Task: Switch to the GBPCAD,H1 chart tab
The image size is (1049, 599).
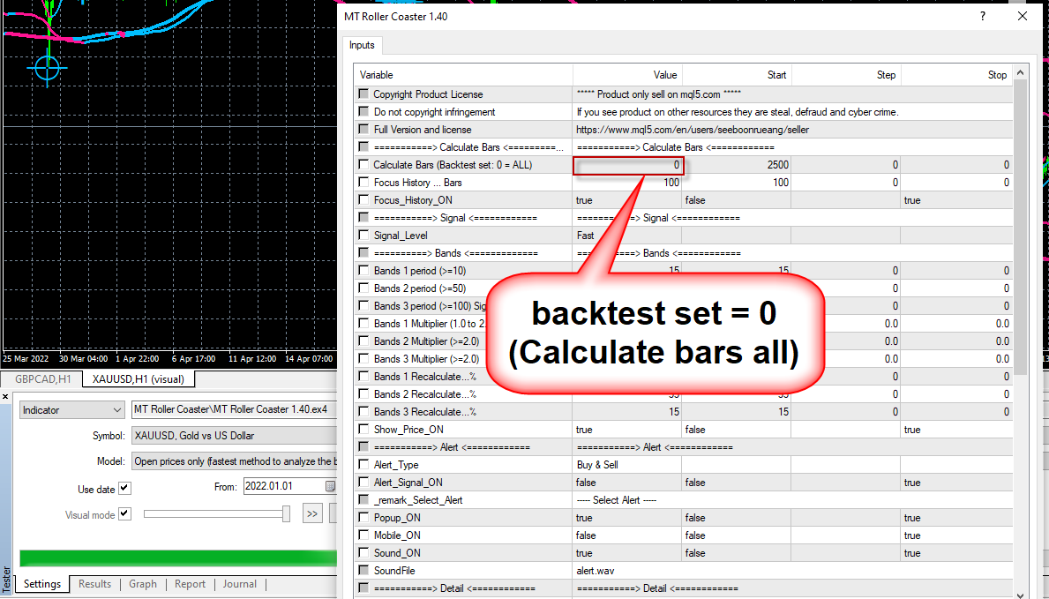Action: (43, 378)
